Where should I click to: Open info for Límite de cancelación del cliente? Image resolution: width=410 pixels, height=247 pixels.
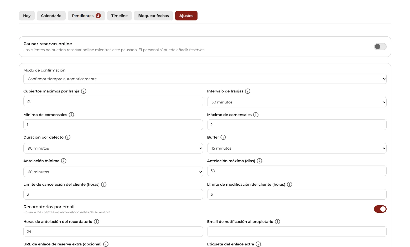[x=104, y=184]
